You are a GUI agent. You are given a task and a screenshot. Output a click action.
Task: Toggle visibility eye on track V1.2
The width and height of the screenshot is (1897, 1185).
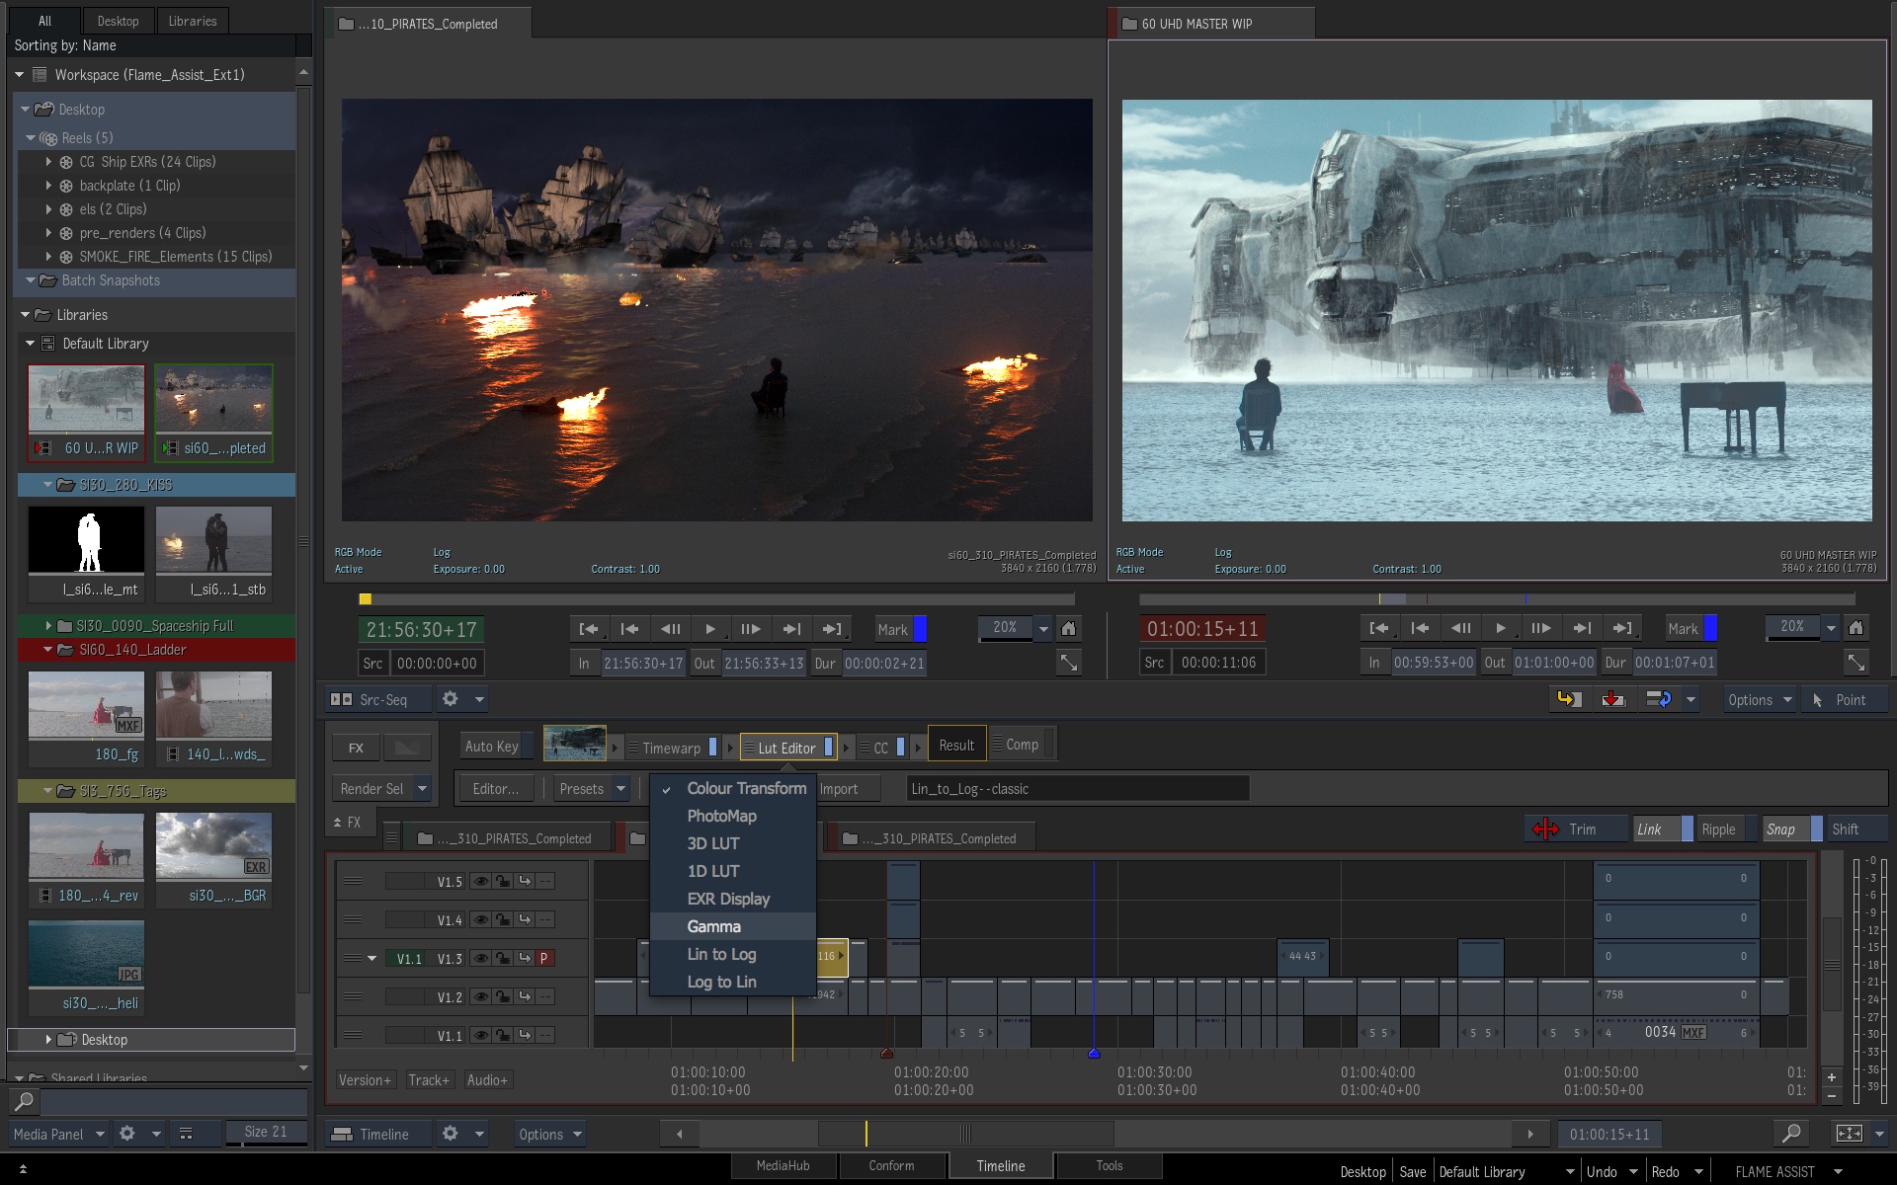click(480, 996)
